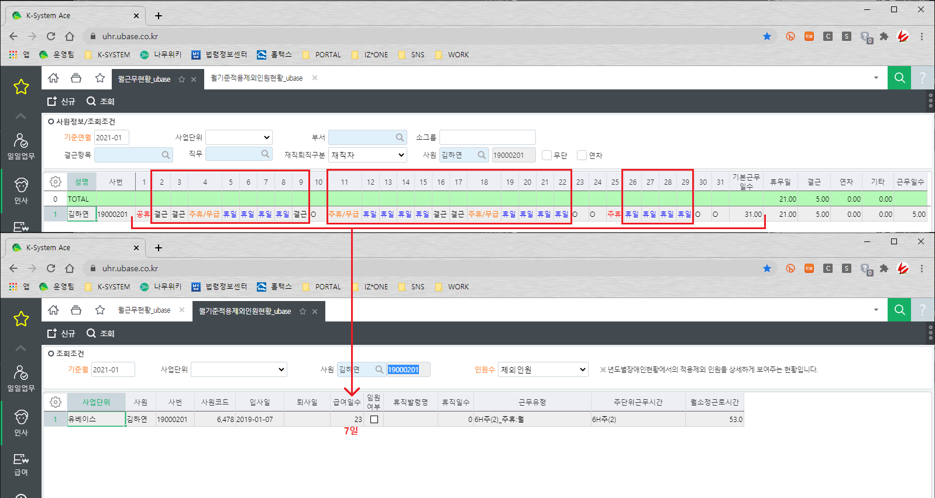Click browser reload button in upper window
Viewport: 935px width, 498px height.
(51, 36)
